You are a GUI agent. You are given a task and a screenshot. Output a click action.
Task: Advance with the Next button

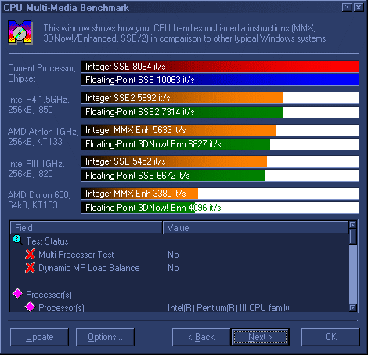(260, 337)
